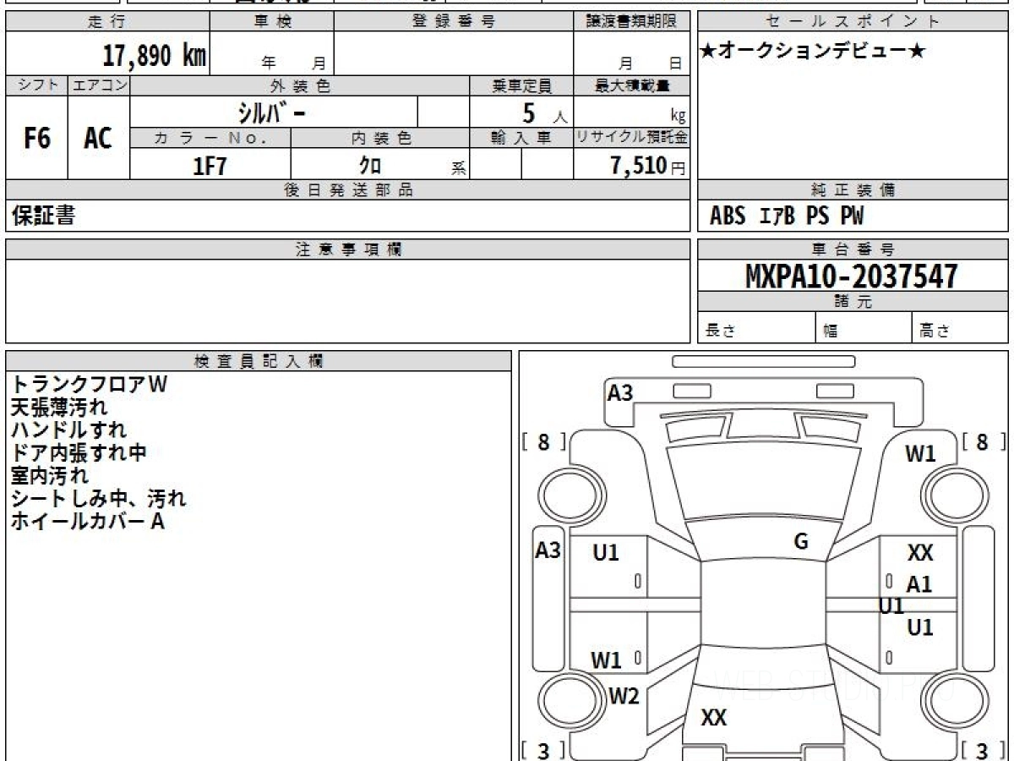Click the 輸入車 header cell
Image resolution: width=1014 pixels, height=761 pixels.
(x=521, y=139)
